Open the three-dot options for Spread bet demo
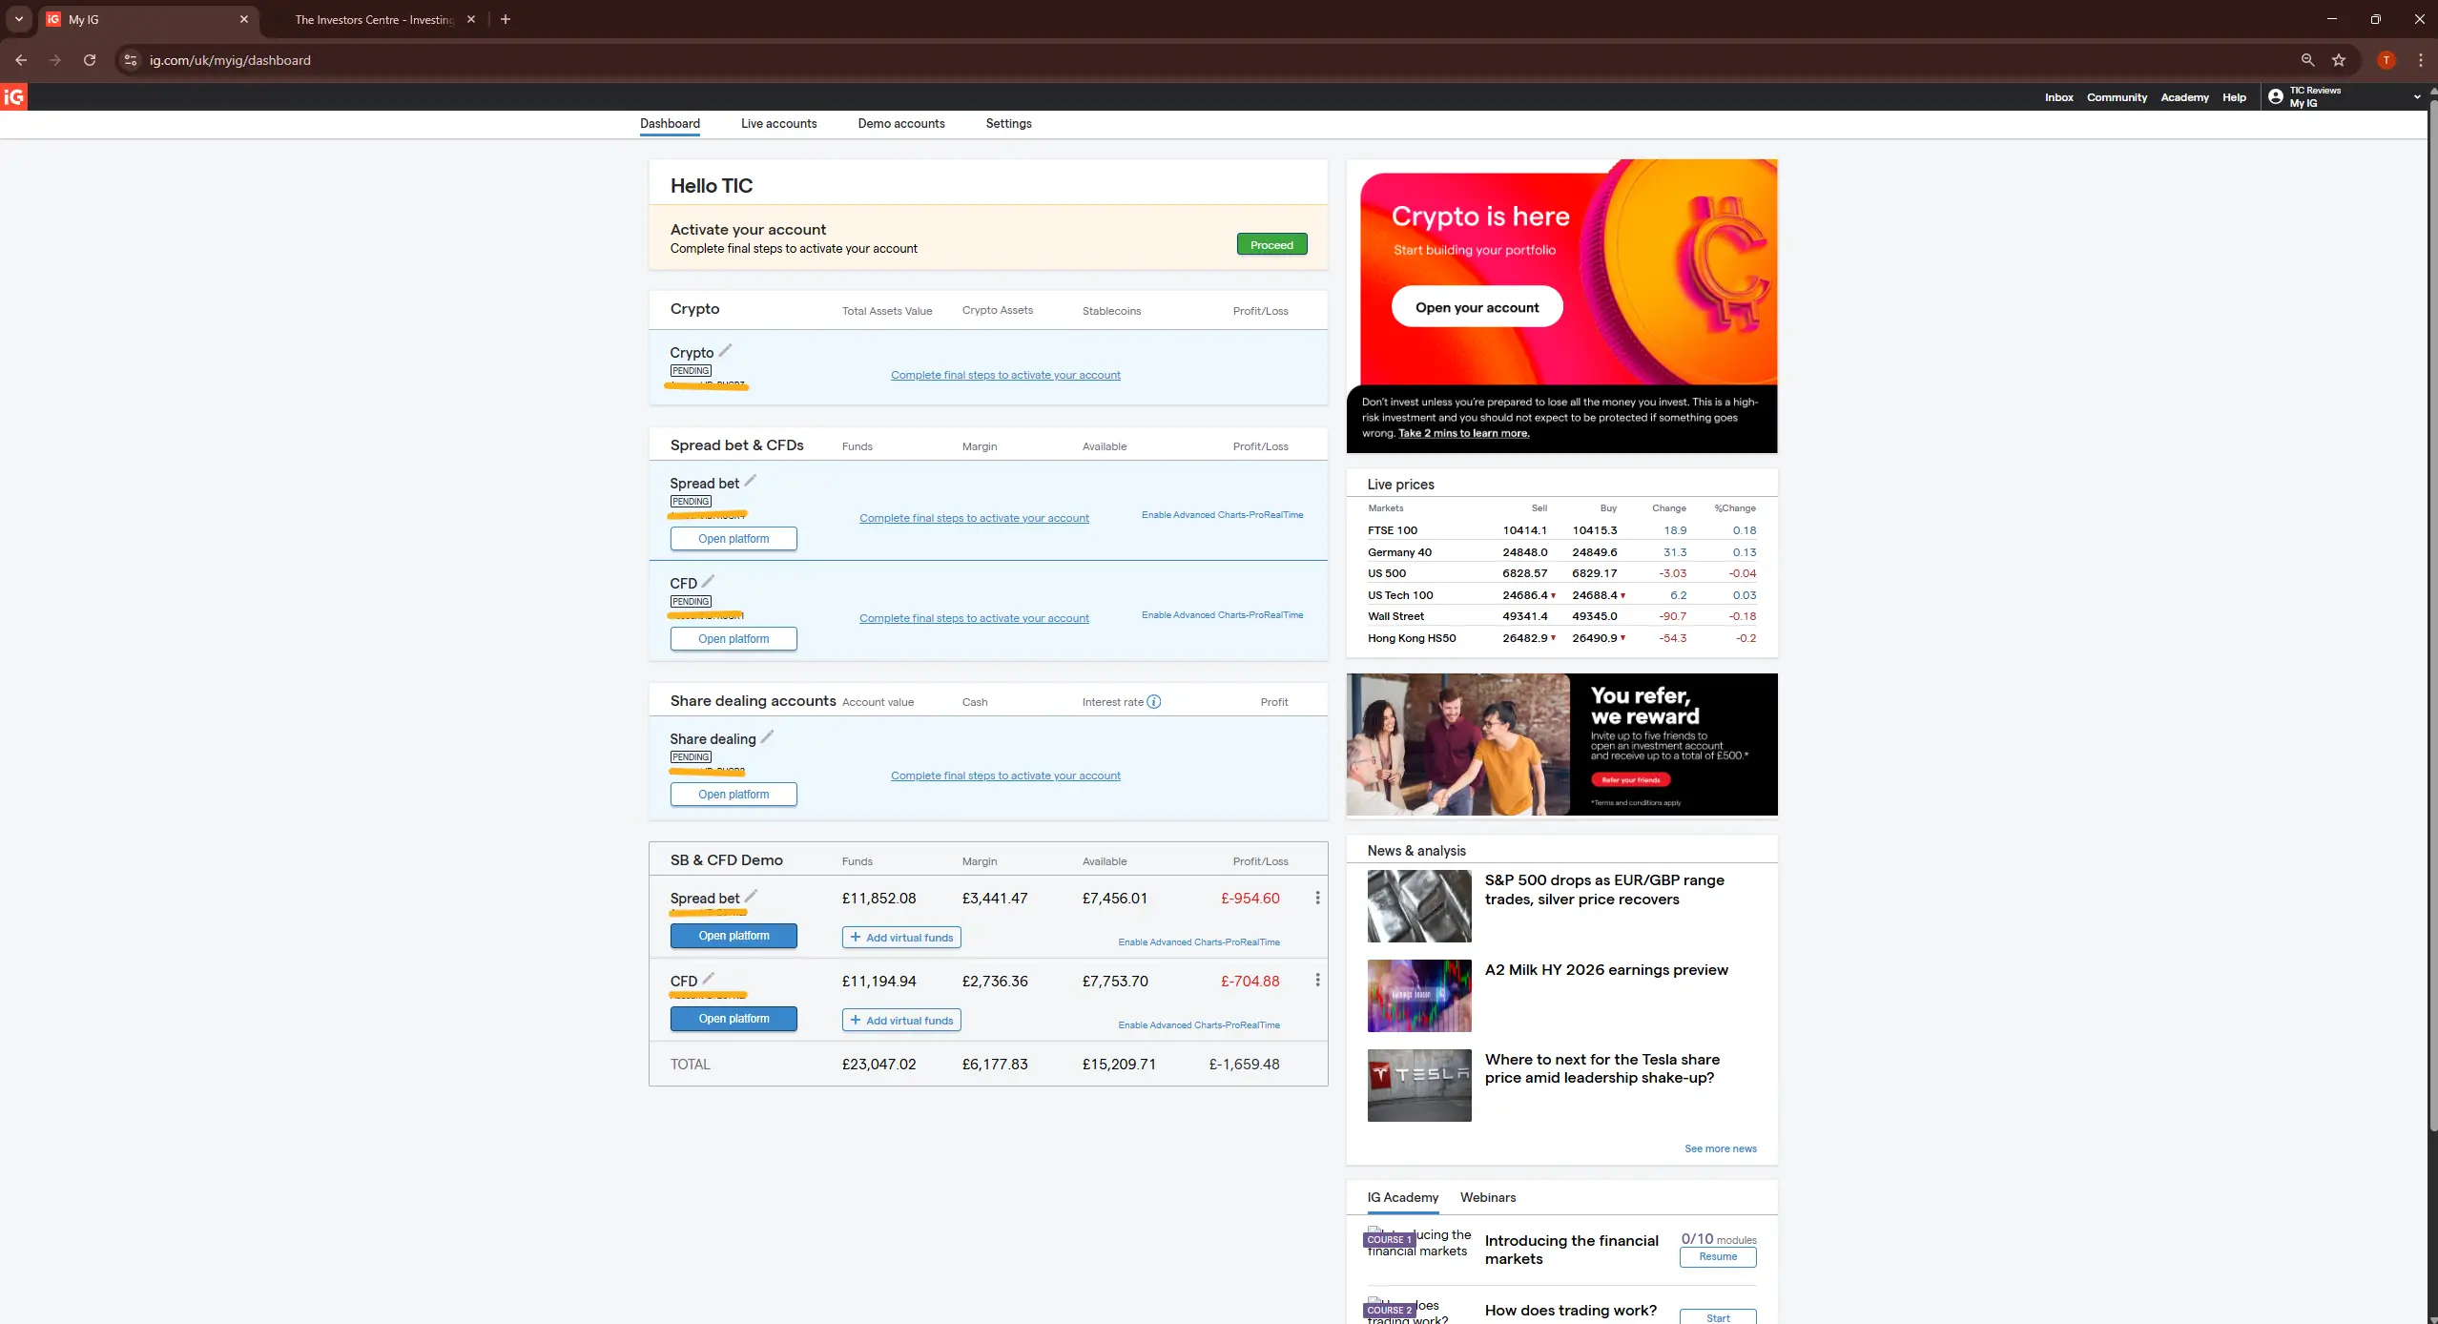The image size is (2438, 1324). [x=1316, y=898]
